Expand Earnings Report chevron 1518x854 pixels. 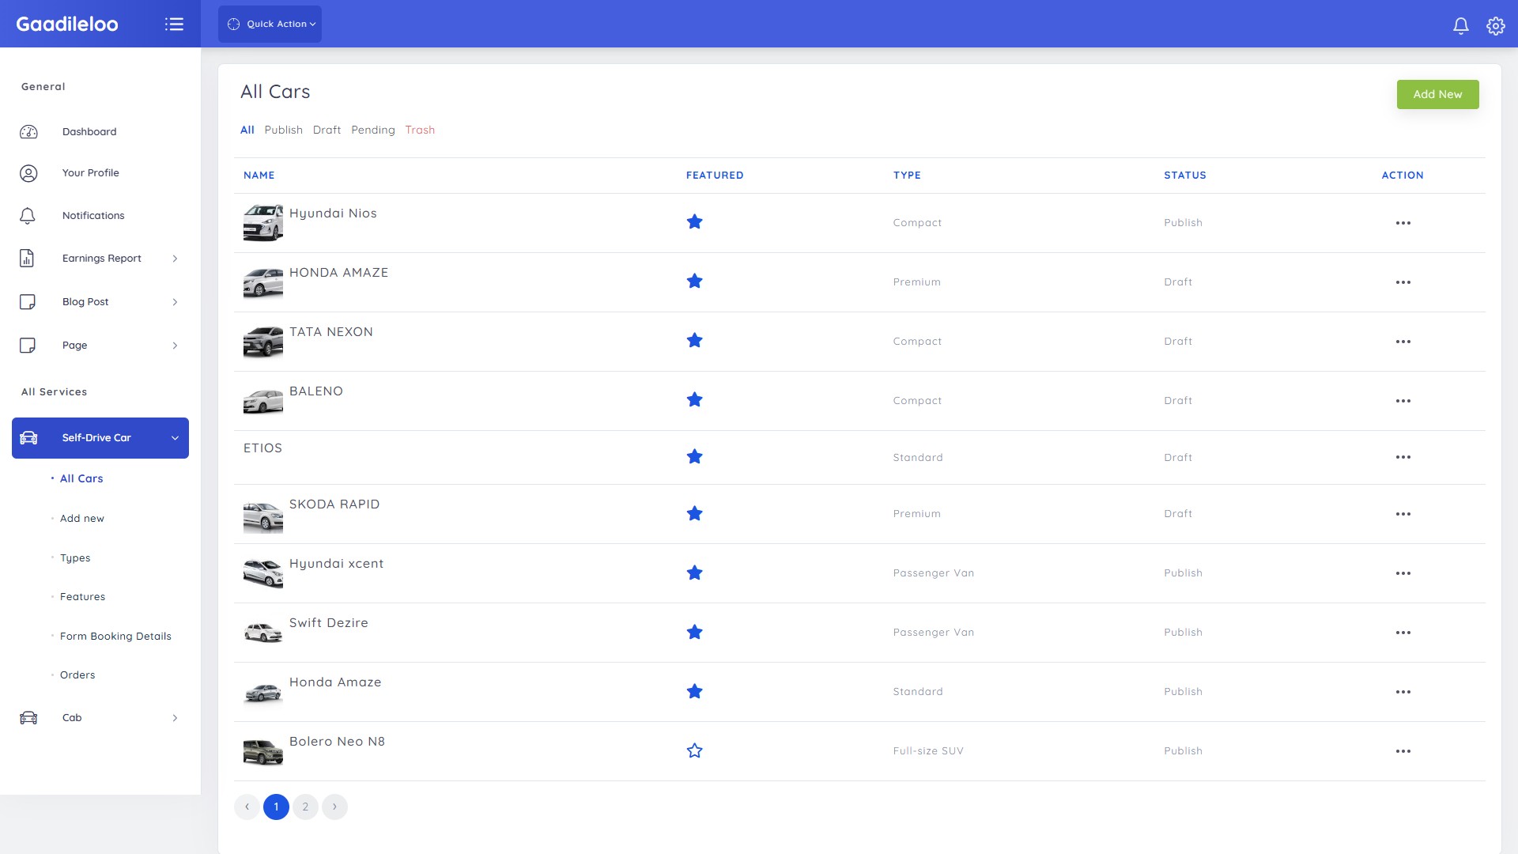[x=175, y=259]
